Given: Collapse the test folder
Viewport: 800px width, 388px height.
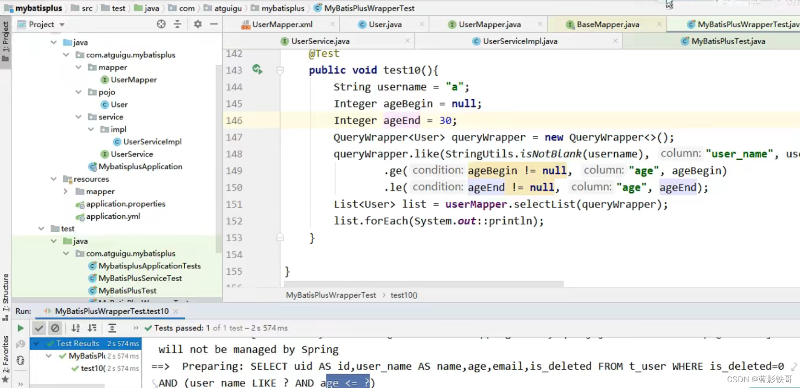Looking at the screenshot, I should point(41,229).
